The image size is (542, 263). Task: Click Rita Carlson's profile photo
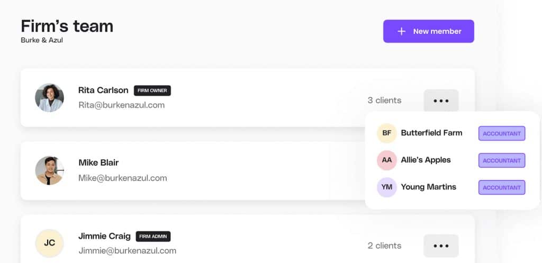coord(49,98)
